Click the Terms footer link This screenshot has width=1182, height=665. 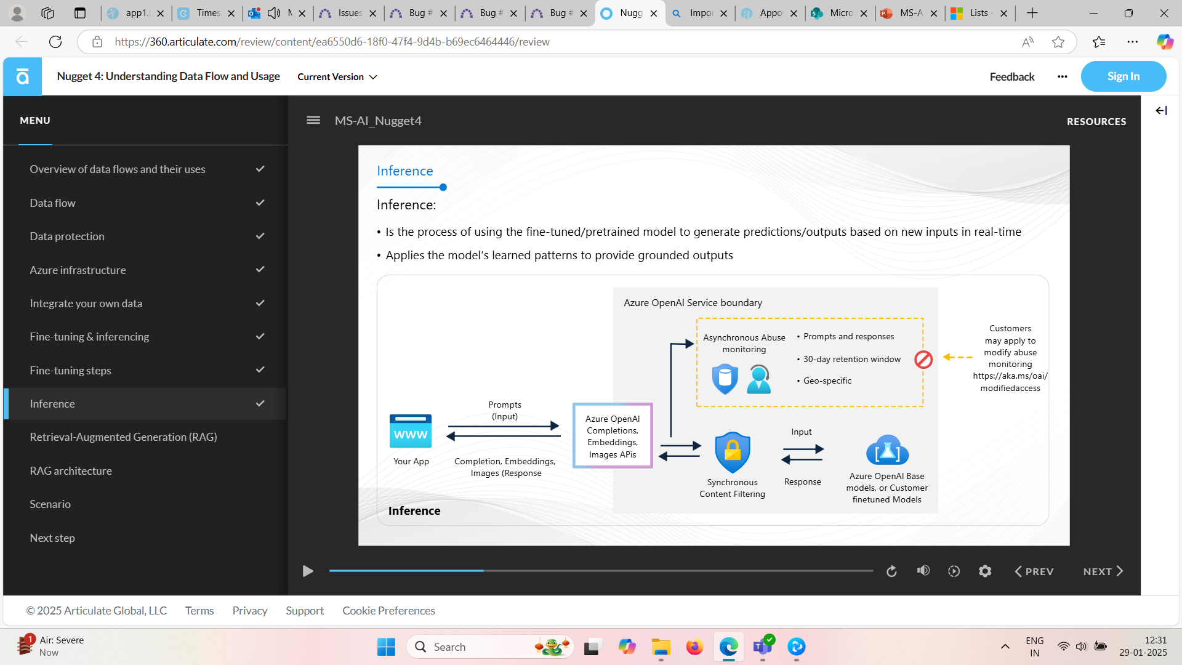pyautogui.click(x=199, y=611)
